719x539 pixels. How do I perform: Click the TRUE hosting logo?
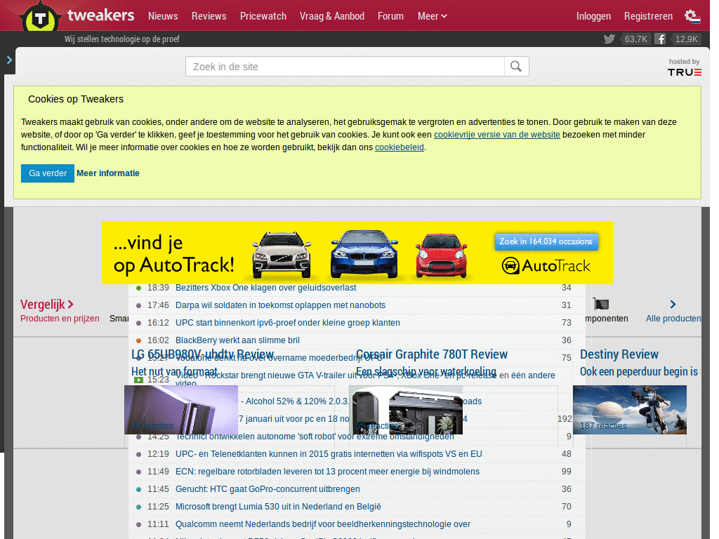tap(683, 71)
